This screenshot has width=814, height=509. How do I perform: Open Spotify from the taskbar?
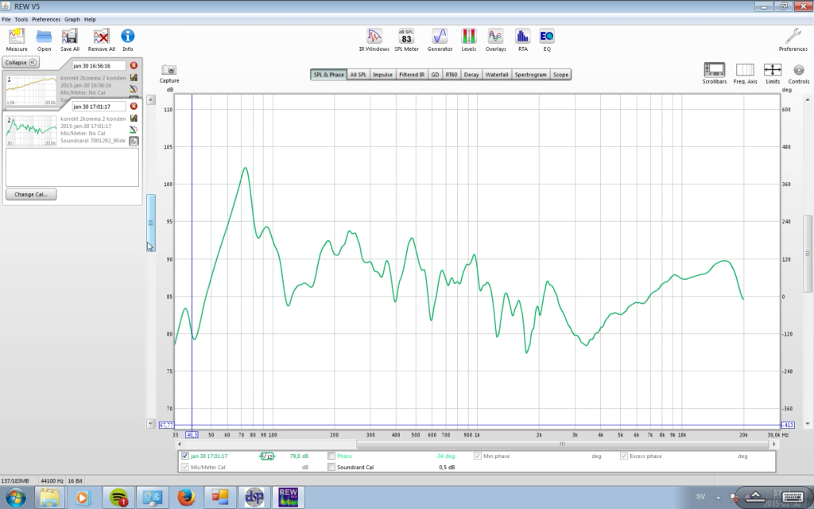119,497
